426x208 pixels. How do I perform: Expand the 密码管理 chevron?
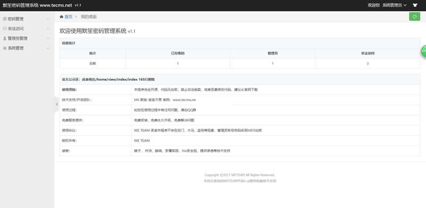[48, 19]
